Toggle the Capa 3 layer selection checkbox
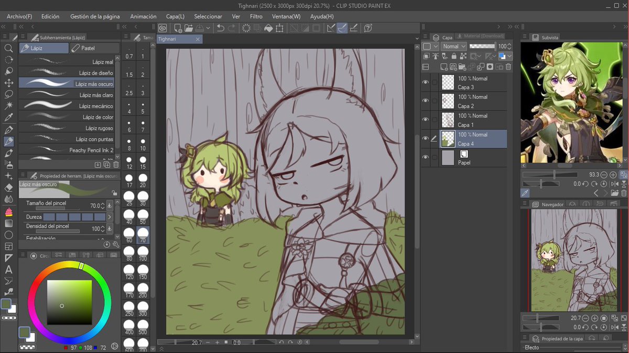Screen dimensions: 629x353 click(435, 83)
